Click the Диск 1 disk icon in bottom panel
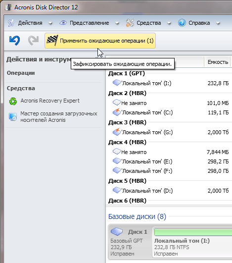 tap(117, 231)
